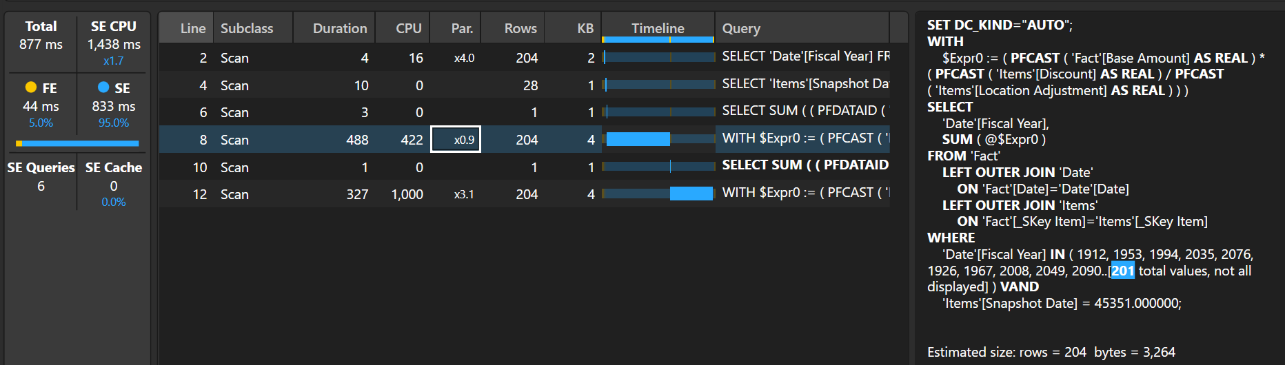Sort by the Rows column header
Viewport: 1285px width, 365px height.
[x=520, y=28]
